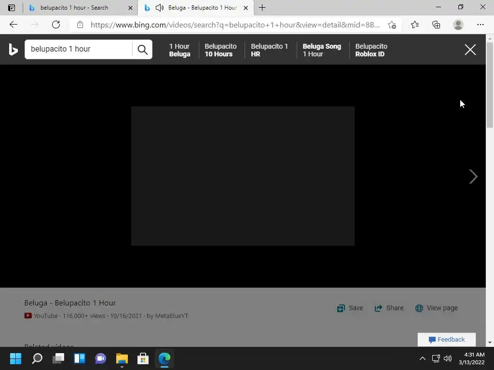
Task: Refresh the current page
Action: coord(56,25)
